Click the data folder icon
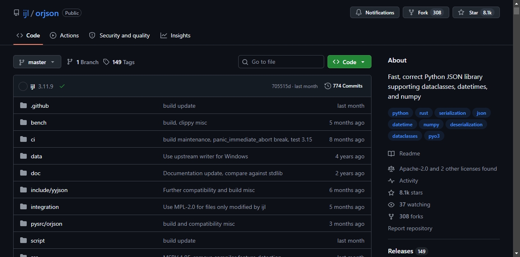 tap(23, 156)
